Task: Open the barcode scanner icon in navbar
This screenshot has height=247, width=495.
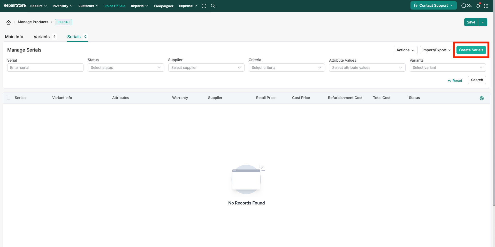Action: coord(204,6)
